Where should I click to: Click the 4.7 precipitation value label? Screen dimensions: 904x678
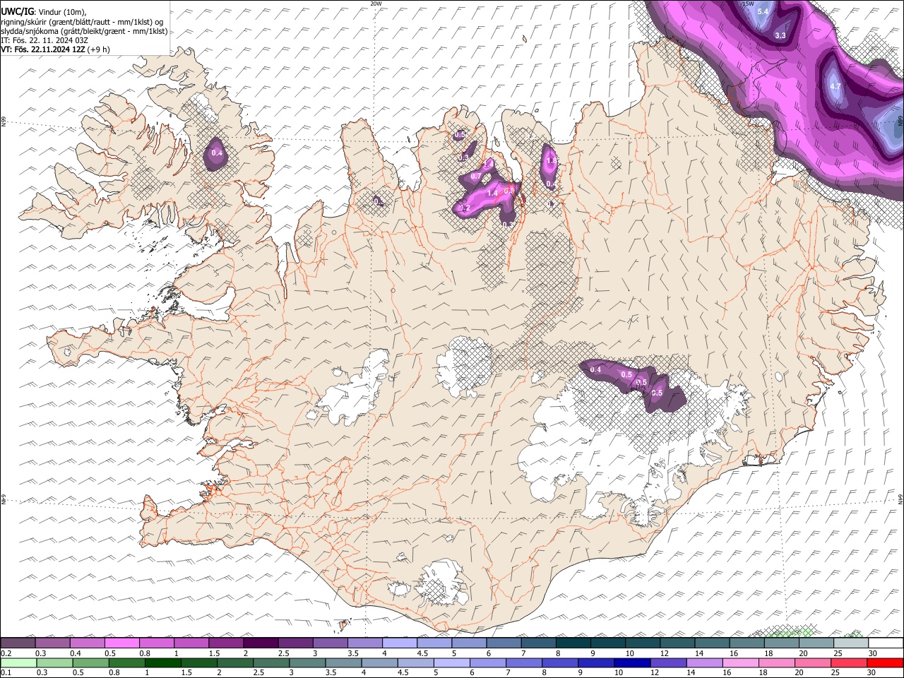[x=835, y=87]
